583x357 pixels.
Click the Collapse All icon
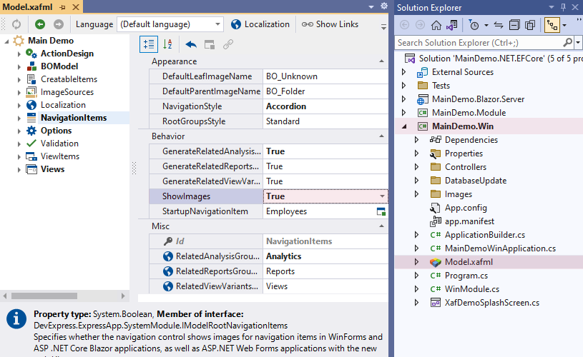point(514,25)
